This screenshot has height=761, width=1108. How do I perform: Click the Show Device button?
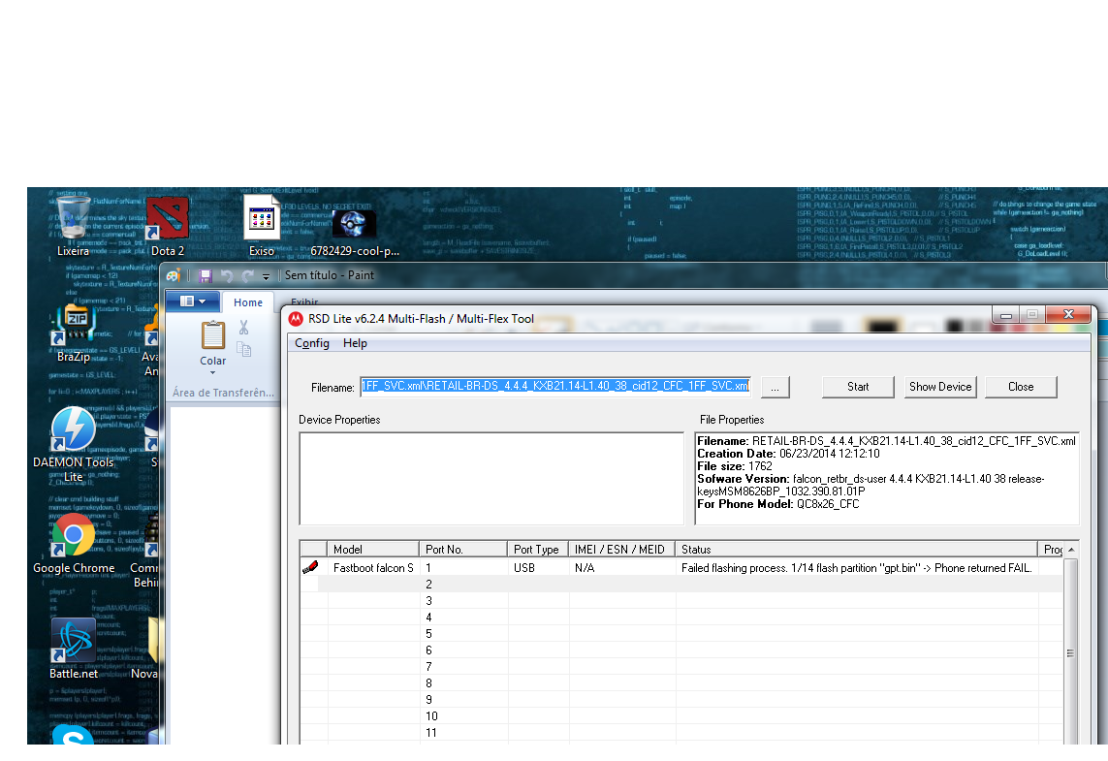click(940, 387)
